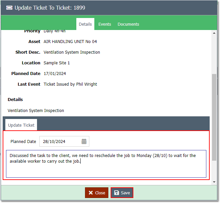Click the Save button
This screenshot has width=220, height=203.
122,193
